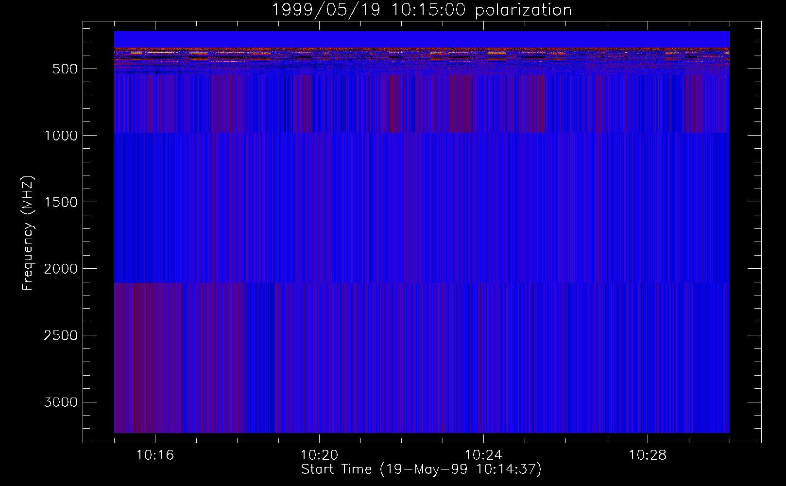Image resolution: width=786 pixels, height=486 pixels.
Task: Click the 'Frequency (MHZ)' axis label
Action: pos(28,233)
